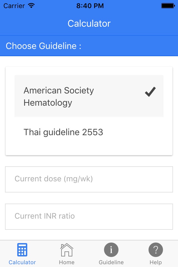
Task: Switch to the Guideline tab label
Action: point(111,262)
